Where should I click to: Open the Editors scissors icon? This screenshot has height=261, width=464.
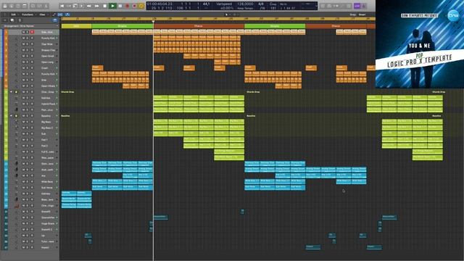click(46, 6)
